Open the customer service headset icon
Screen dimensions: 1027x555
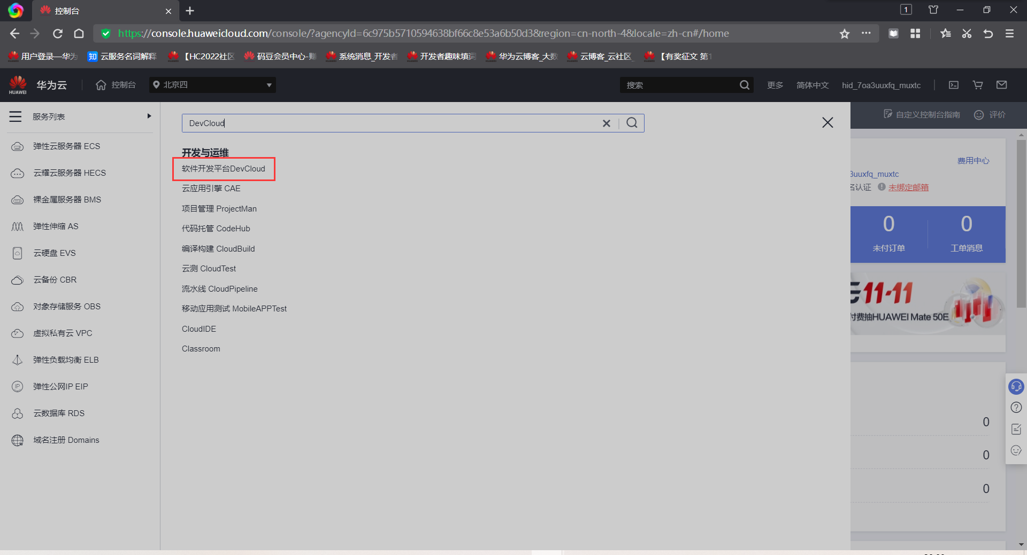coord(1016,386)
